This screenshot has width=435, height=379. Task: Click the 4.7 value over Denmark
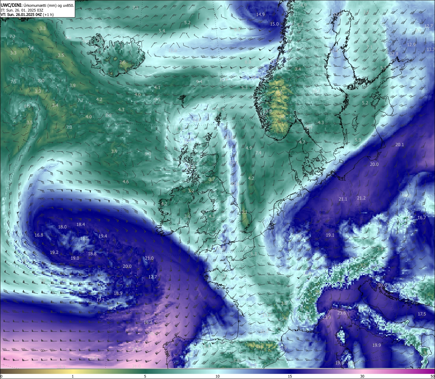[302, 142]
